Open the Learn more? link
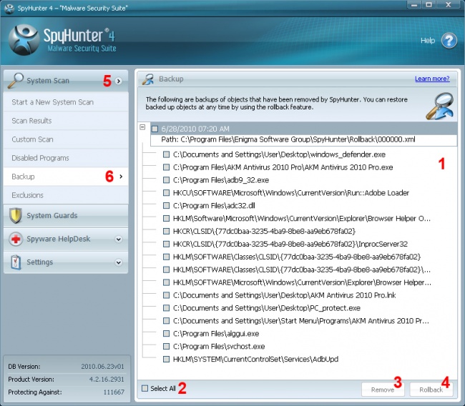Viewport: 465px width, 406px height. point(431,79)
